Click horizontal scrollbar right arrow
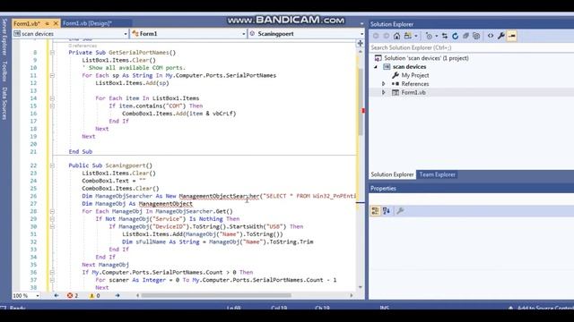The width and height of the screenshot is (574, 322). (x=352, y=295)
